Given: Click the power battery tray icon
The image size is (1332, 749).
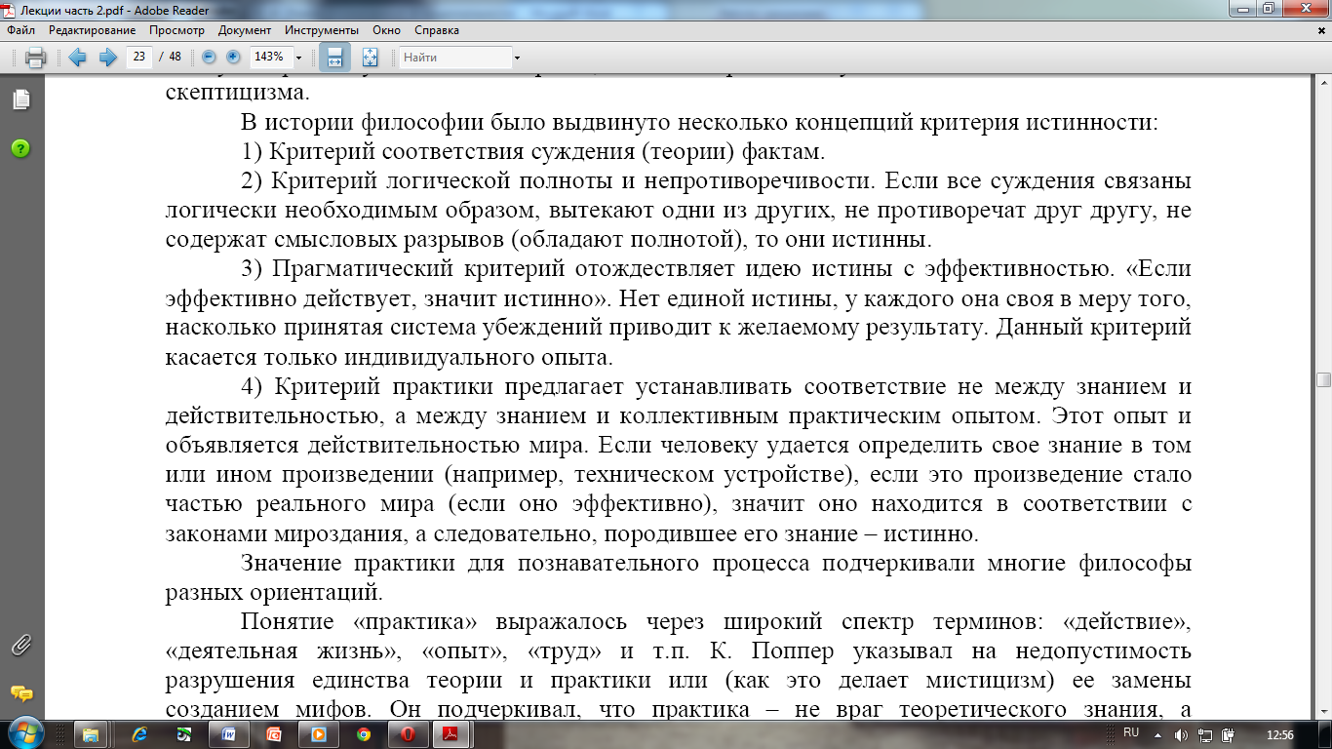Looking at the screenshot, I should click(1227, 734).
